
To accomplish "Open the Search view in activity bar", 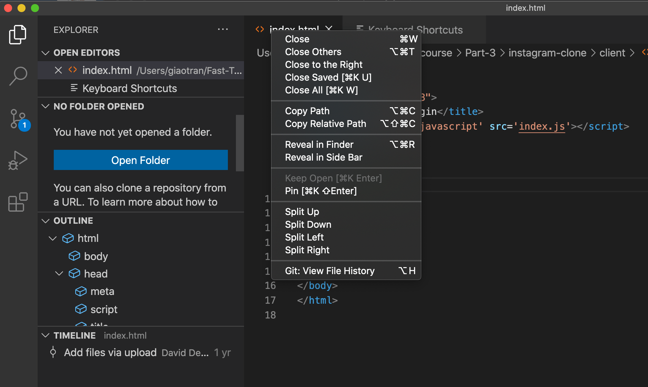I will [x=18, y=76].
